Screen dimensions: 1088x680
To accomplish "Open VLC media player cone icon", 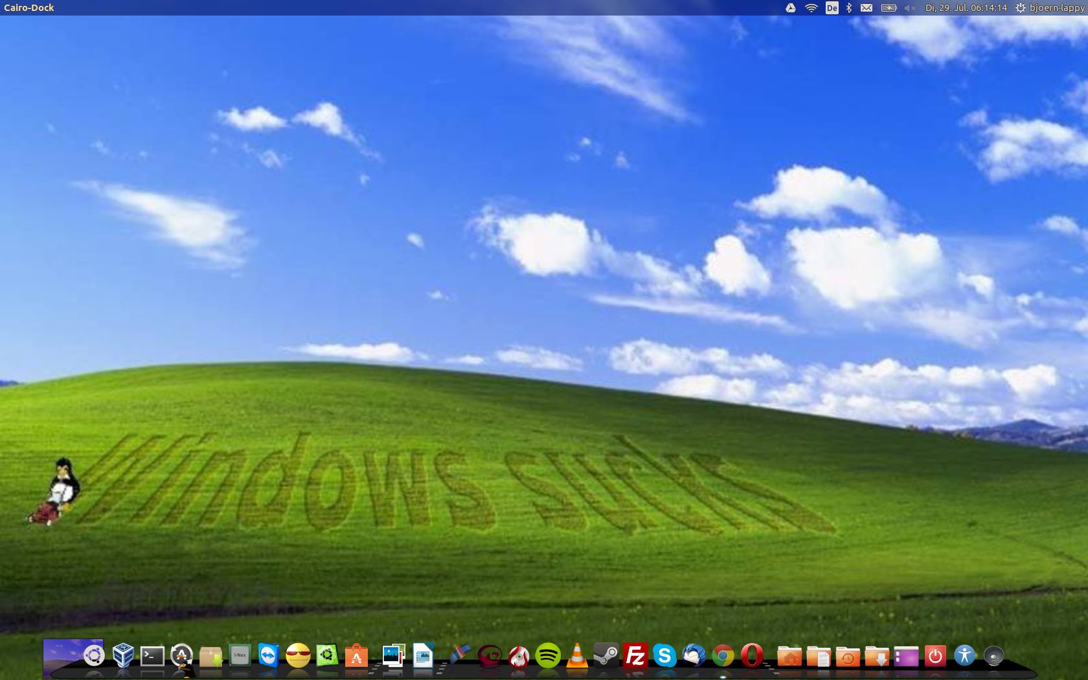I will coord(576,655).
